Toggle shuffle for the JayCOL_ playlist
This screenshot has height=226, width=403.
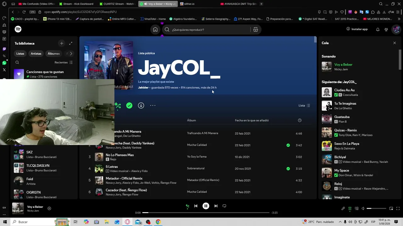pyautogui.click(x=118, y=105)
